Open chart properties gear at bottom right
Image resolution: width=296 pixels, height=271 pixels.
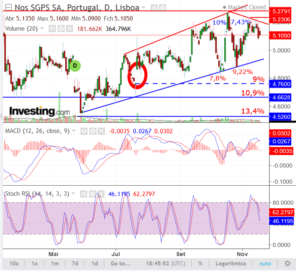point(287,263)
